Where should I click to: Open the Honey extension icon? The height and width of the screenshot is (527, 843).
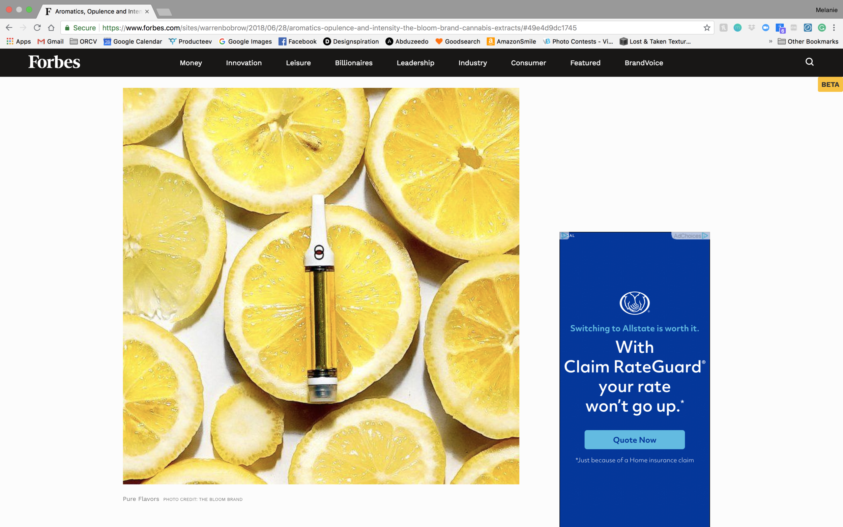(724, 28)
